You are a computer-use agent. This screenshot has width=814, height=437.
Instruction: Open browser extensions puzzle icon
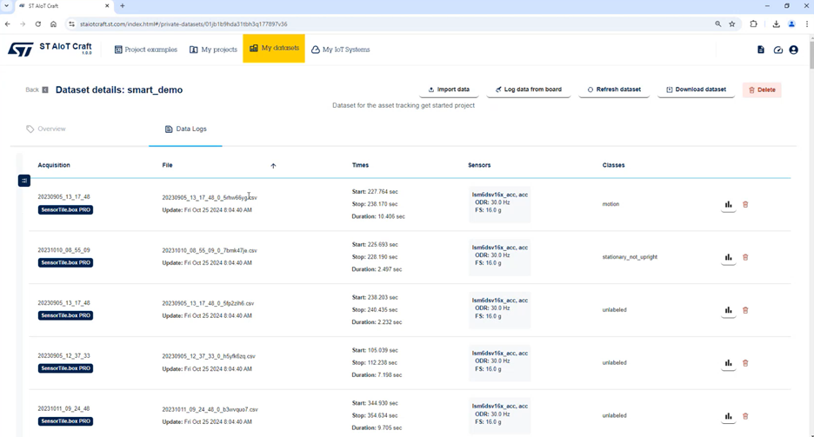(x=754, y=23)
